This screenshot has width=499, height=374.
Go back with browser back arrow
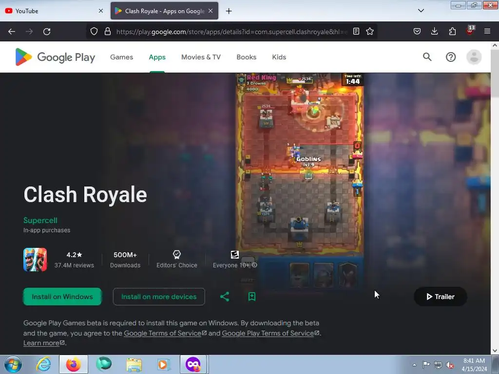[x=12, y=32]
